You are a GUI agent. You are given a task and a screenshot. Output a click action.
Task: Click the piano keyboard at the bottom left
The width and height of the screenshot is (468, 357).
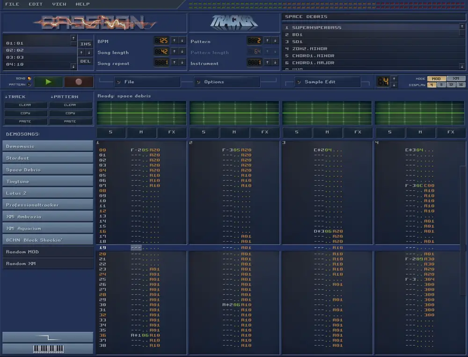tap(47, 348)
